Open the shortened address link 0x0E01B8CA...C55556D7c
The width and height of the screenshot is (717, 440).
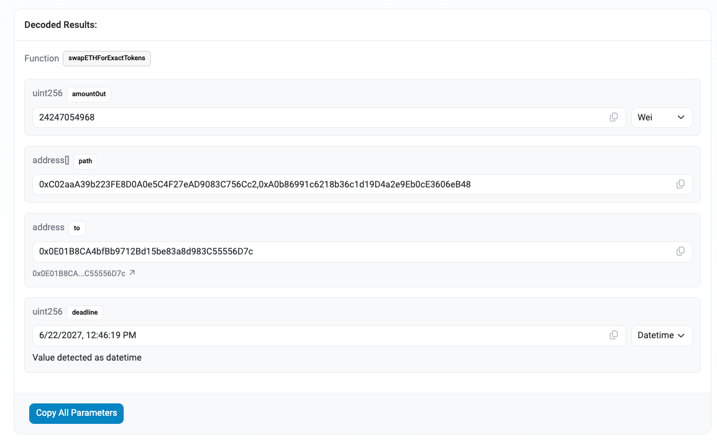click(x=79, y=273)
